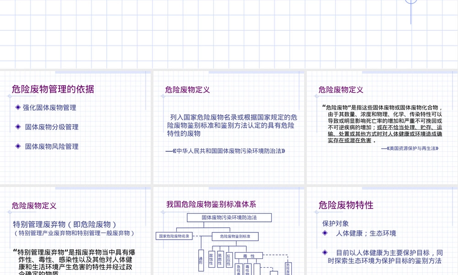Click the flowchart box 固体废物污染环境防治法
This screenshot has height=275, width=458.
click(x=229, y=217)
